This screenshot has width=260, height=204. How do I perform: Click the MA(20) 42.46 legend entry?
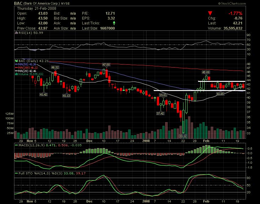(x=25, y=71)
